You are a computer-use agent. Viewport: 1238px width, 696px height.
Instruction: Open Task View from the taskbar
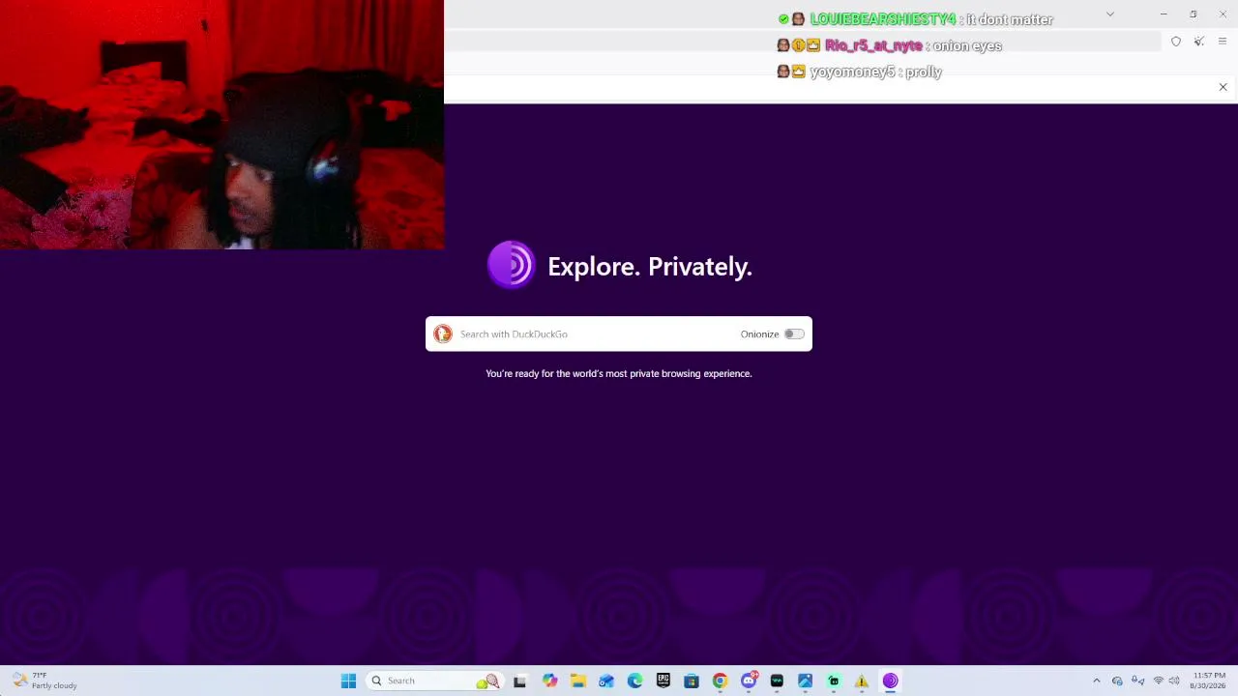pos(519,681)
